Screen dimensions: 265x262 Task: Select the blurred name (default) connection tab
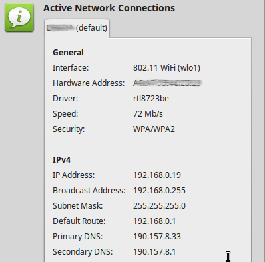pyautogui.click(x=77, y=28)
